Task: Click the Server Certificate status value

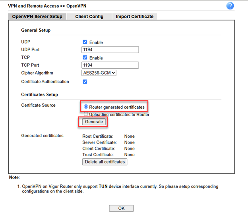Action: coord(129,142)
